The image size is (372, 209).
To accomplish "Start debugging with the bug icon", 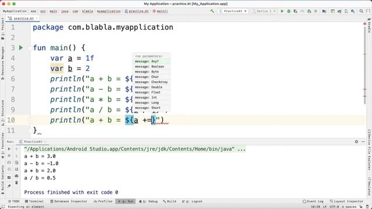I will pos(289,11).
